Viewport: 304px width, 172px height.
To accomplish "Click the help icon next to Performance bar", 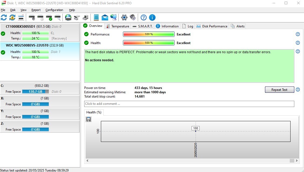I will click(298, 34).
